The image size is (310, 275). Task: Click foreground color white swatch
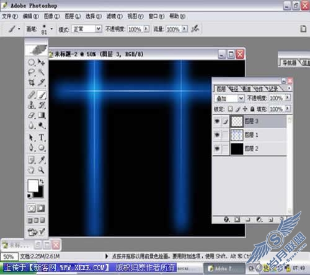(x=33, y=186)
